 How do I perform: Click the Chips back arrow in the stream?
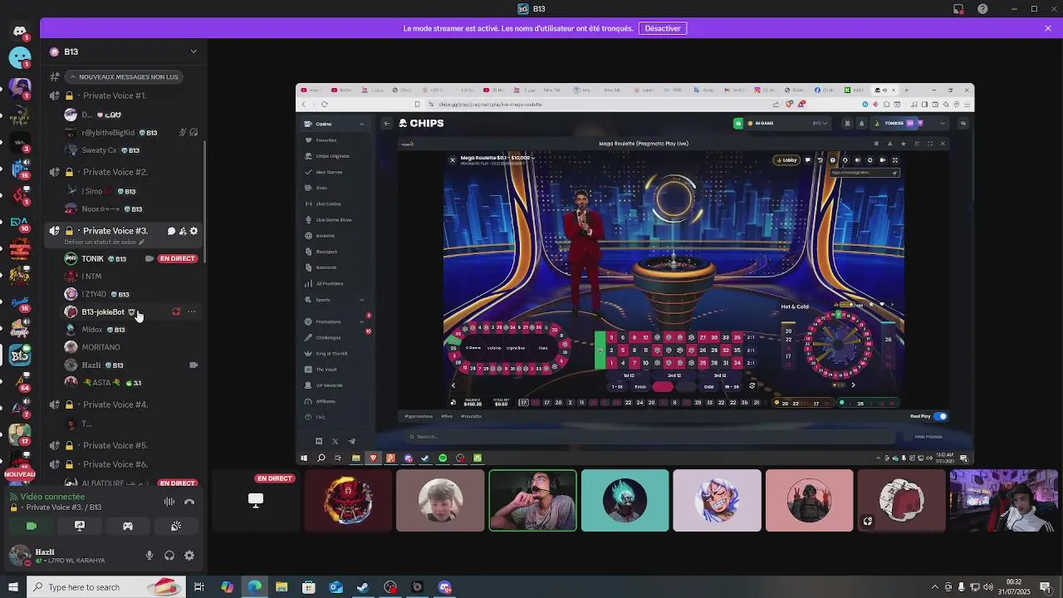click(x=386, y=123)
